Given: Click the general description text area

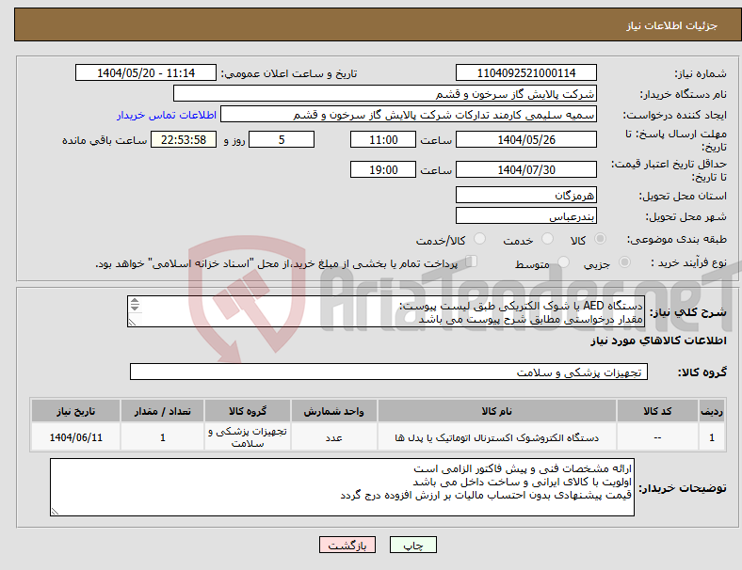Looking at the screenshot, I should [x=386, y=311].
